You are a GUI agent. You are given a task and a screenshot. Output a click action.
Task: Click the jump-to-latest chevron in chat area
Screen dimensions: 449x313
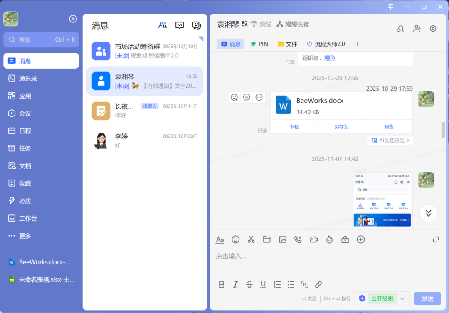(428, 213)
